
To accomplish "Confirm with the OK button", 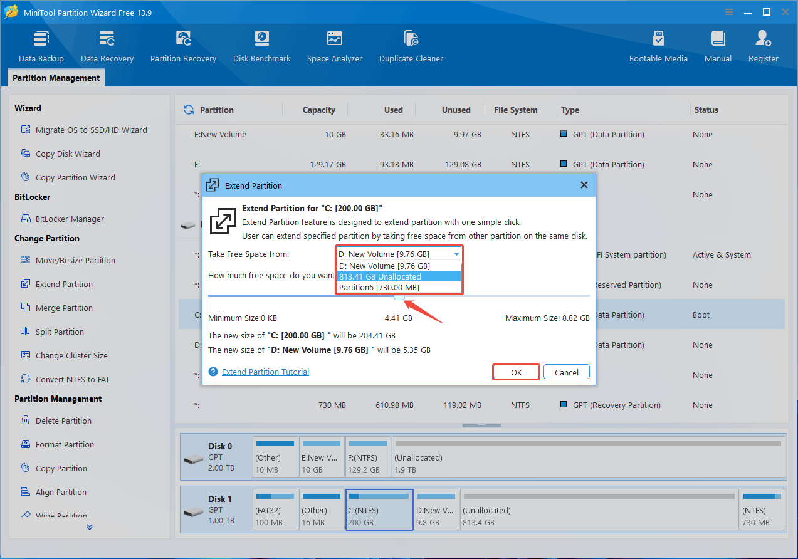I will tap(516, 372).
